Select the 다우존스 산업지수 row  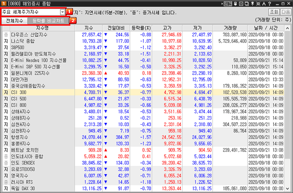click(x=143, y=35)
